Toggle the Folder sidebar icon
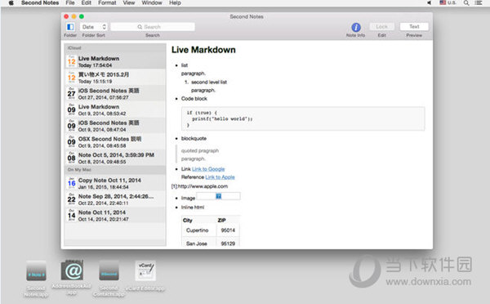490x304 pixels. [70, 27]
